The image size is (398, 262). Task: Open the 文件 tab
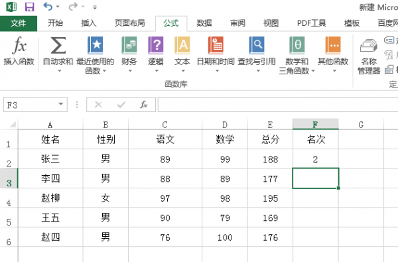(19, 23)
